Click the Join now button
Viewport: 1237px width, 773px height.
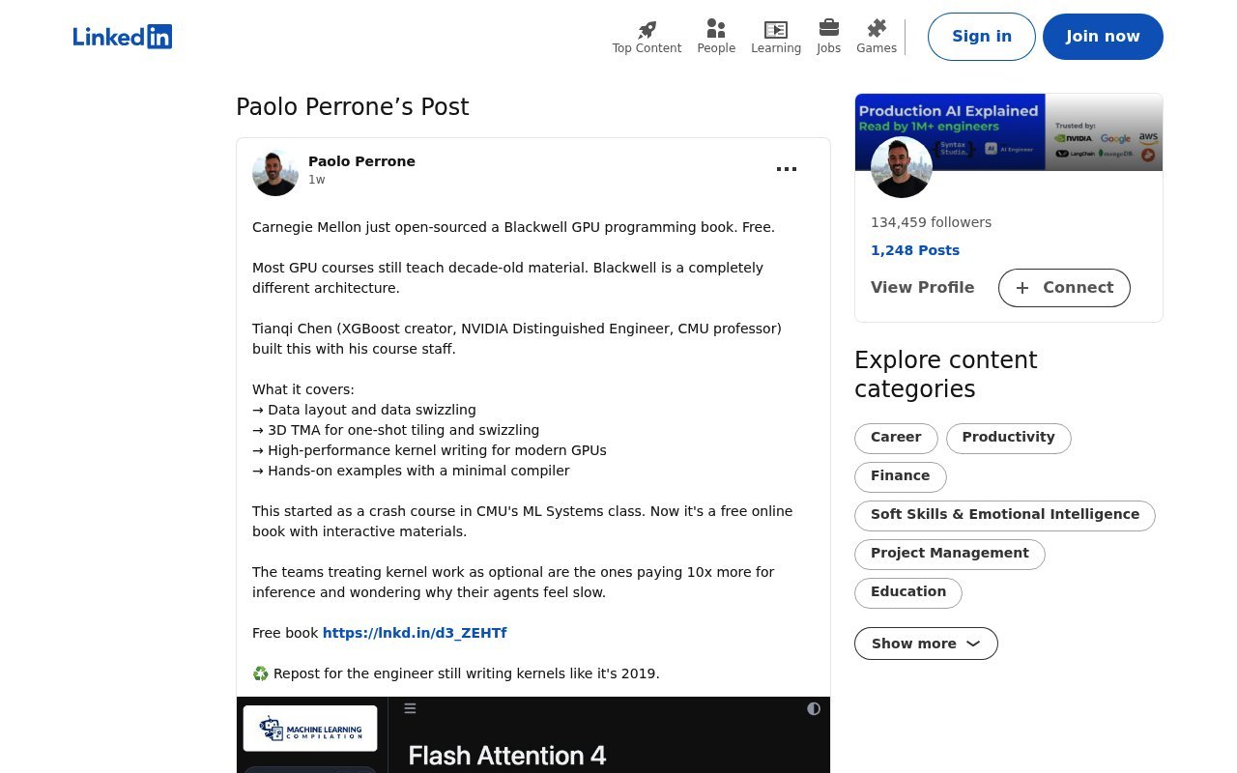coord(1103,37)
